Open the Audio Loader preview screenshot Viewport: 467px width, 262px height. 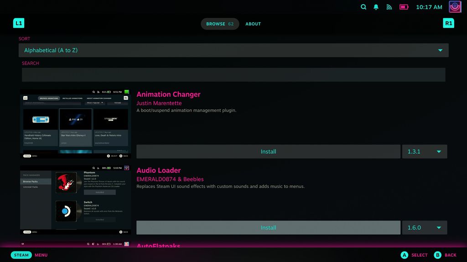(x=75, y=199)
